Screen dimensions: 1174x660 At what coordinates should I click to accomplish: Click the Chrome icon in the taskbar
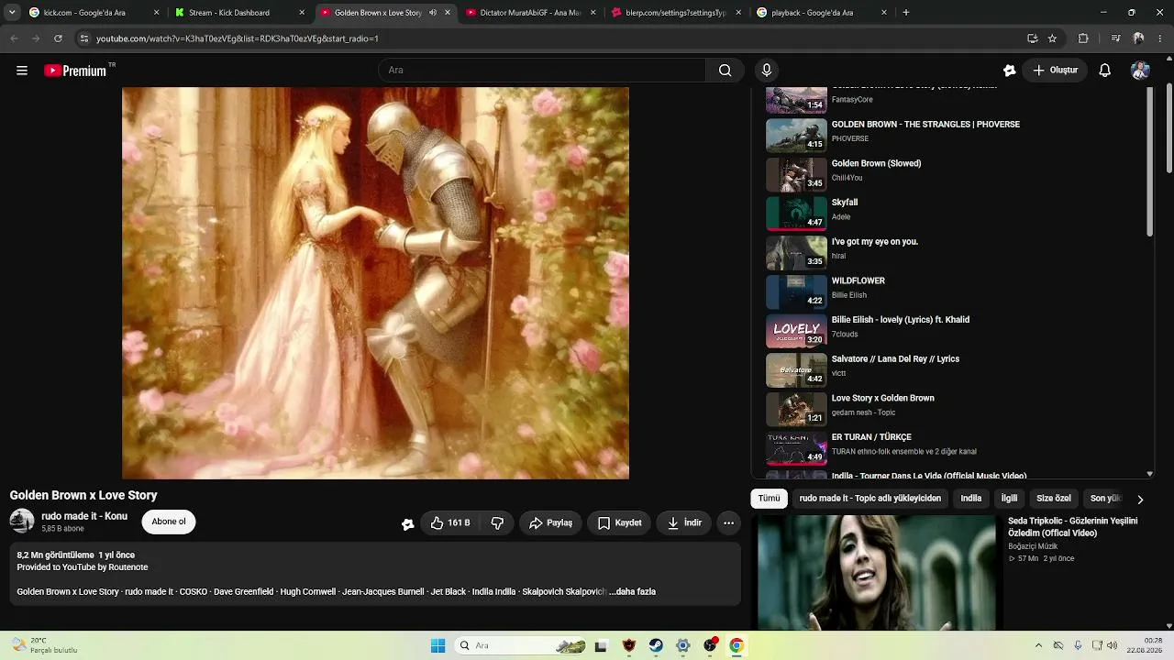pos(737,646)
